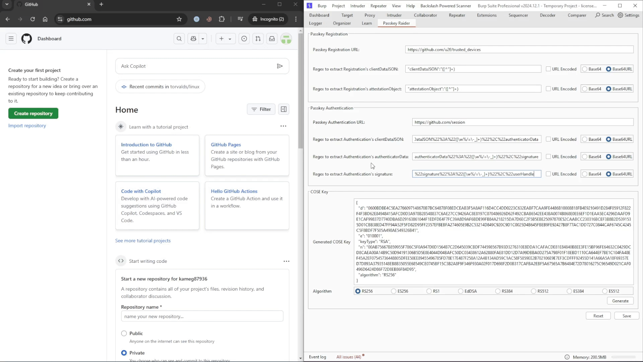Click the Generate button for the COSE key
Screen dimensions: 643x362
coord(620,301)
